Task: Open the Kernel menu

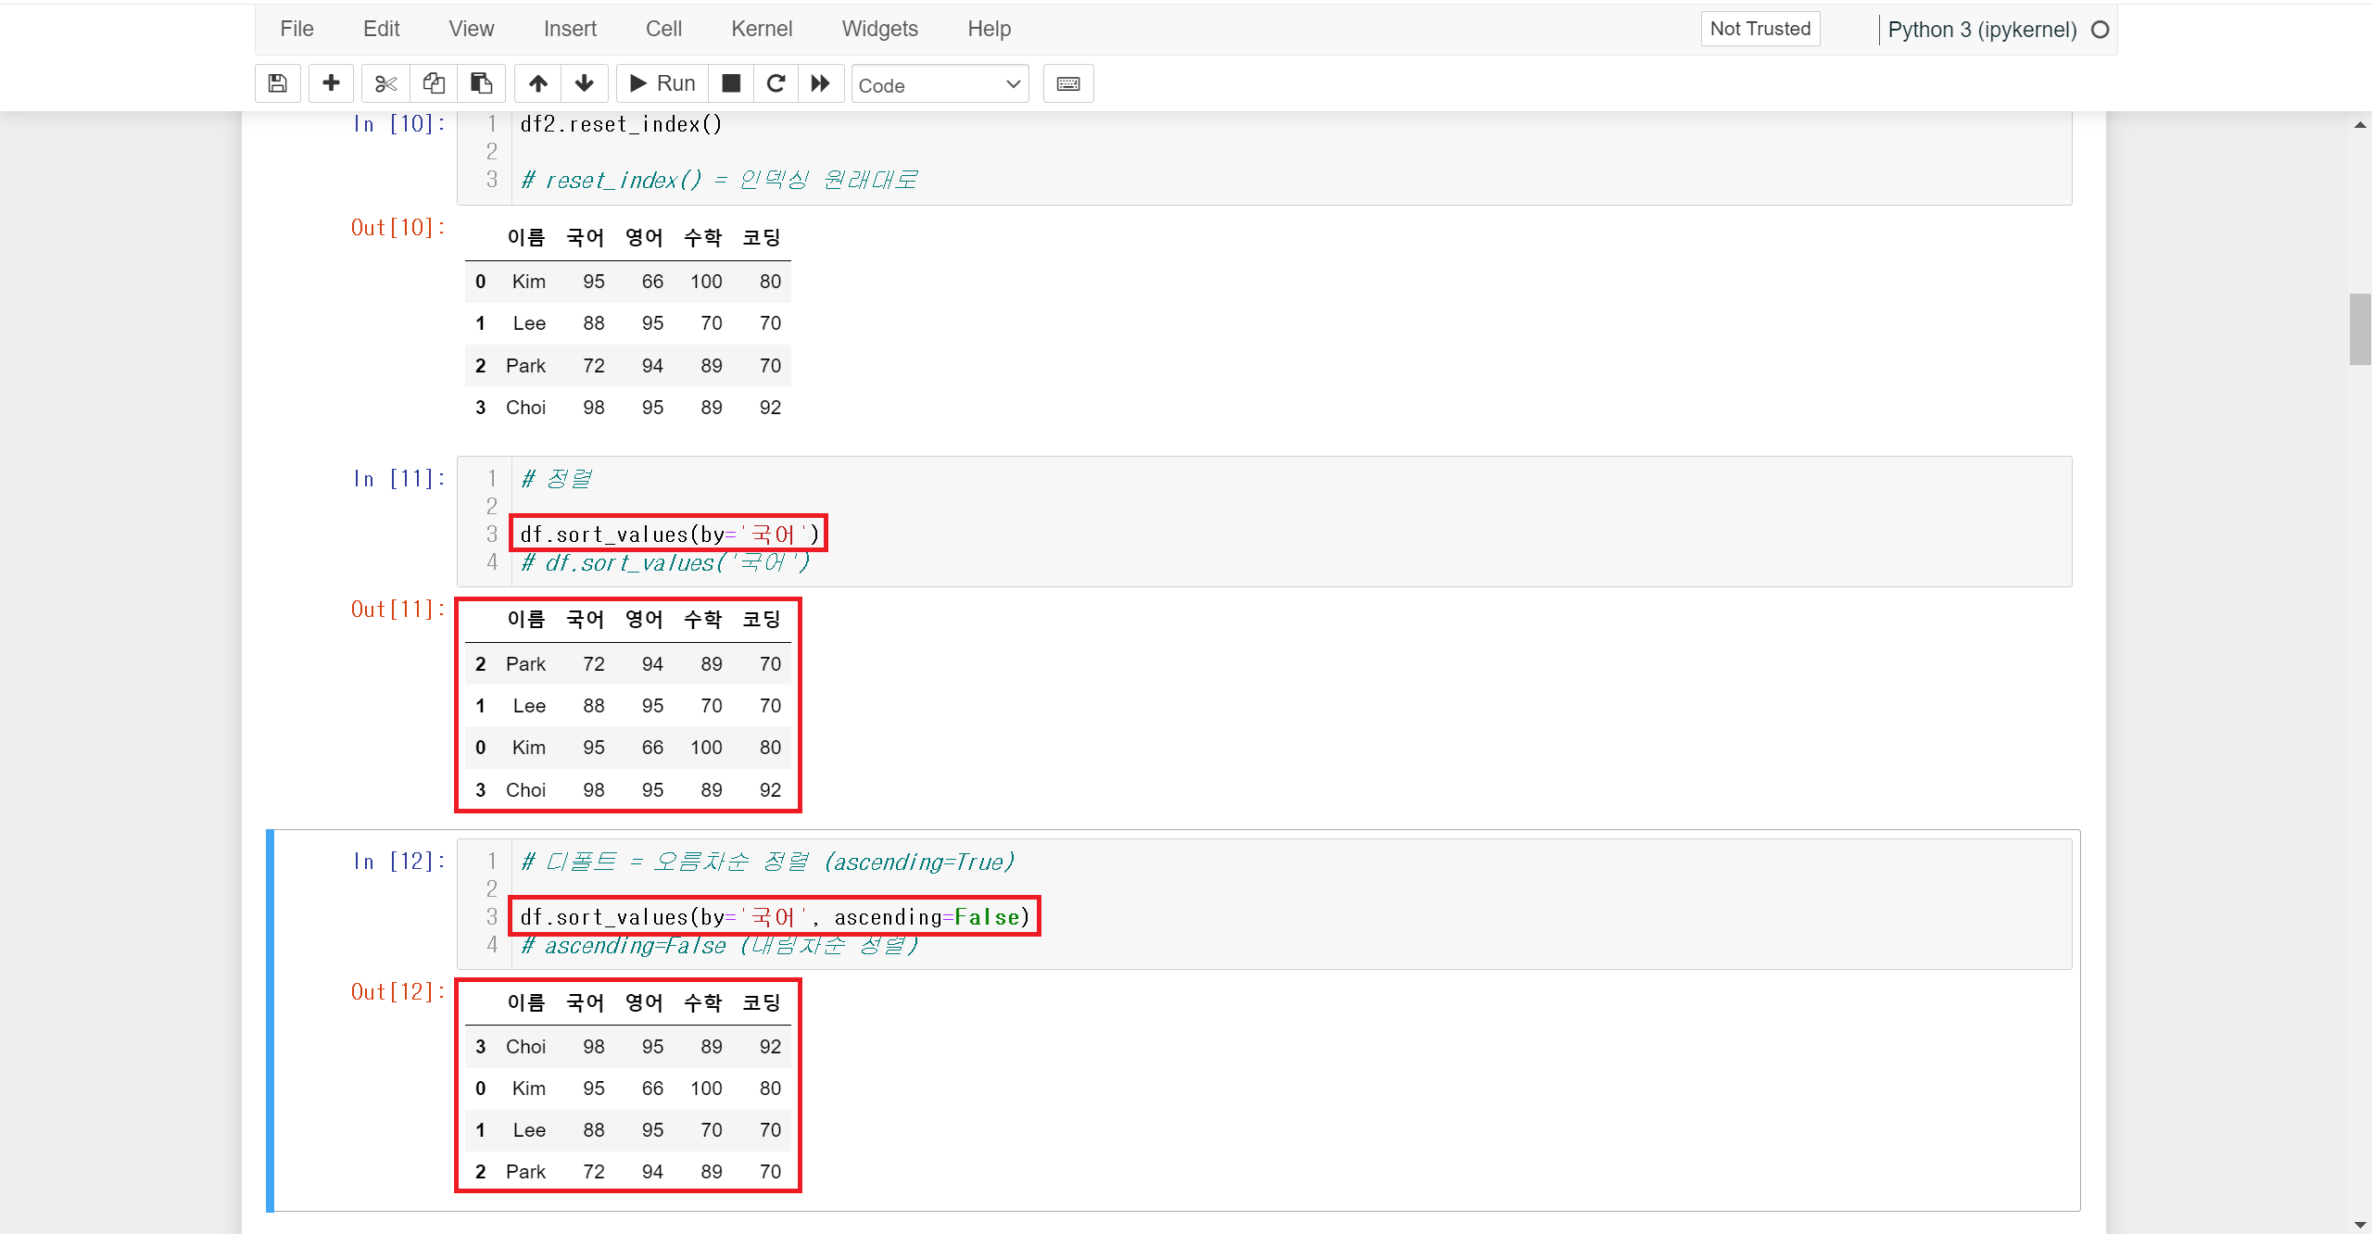Action: point(761,29)
